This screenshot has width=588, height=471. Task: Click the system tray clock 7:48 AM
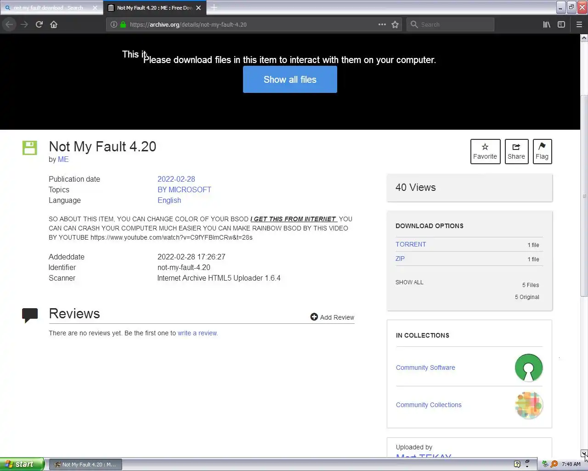[x=571, y=464]
